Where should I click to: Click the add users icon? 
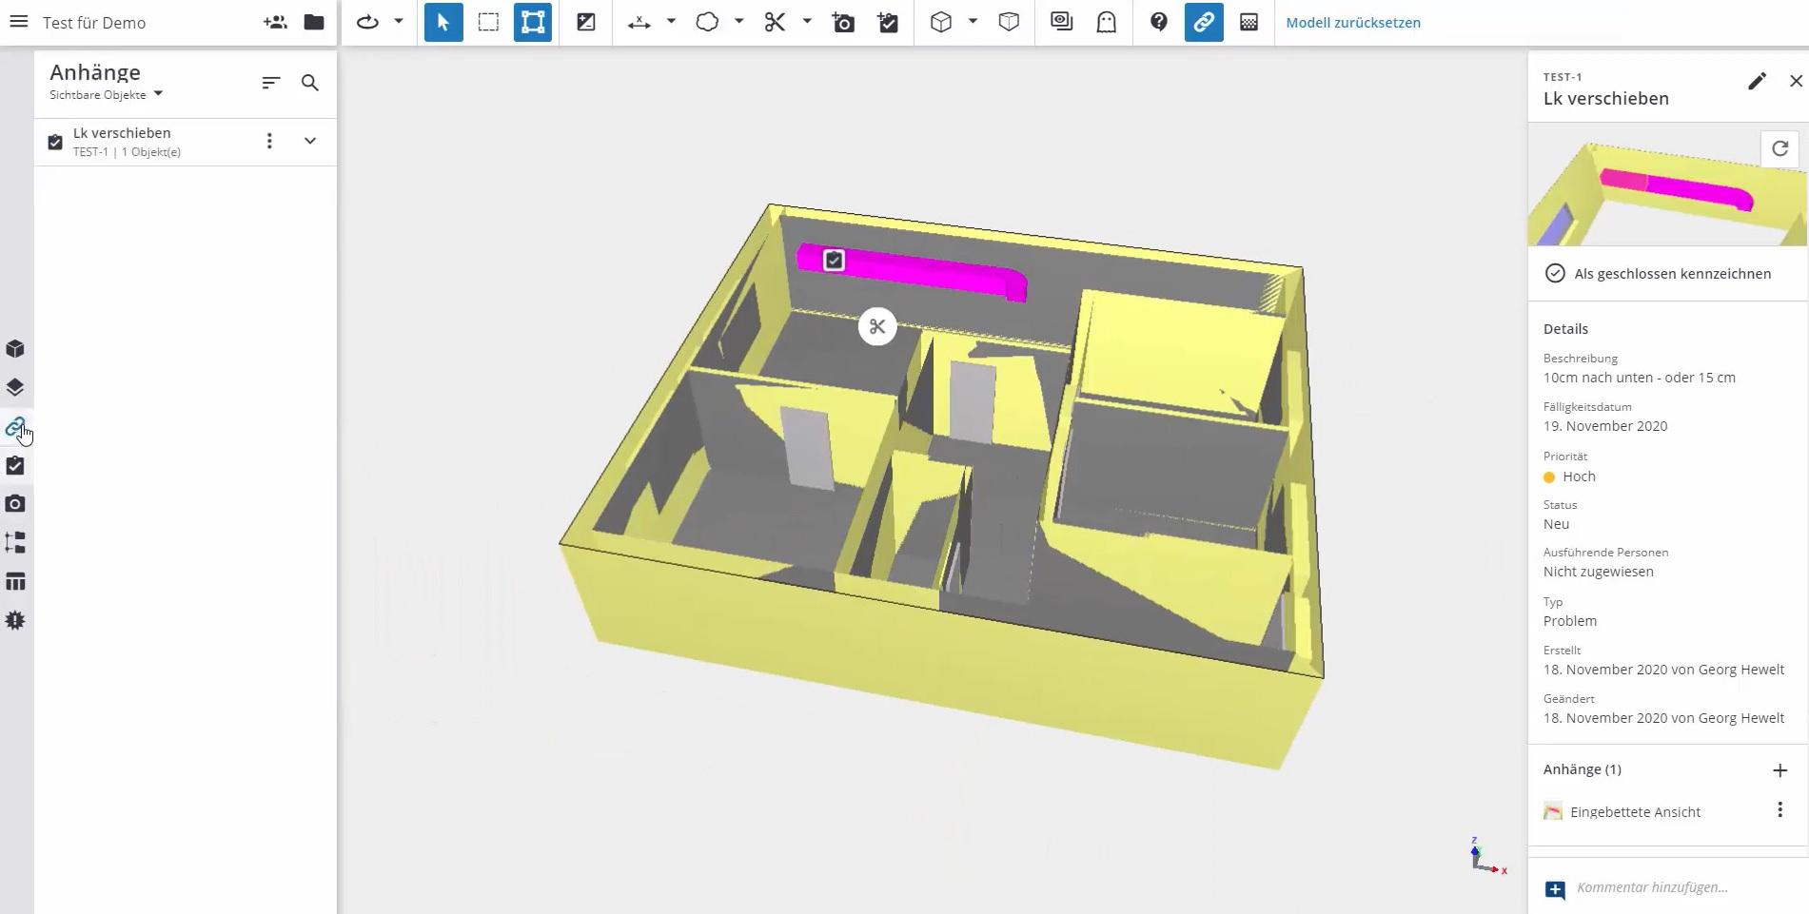point(275,22)
